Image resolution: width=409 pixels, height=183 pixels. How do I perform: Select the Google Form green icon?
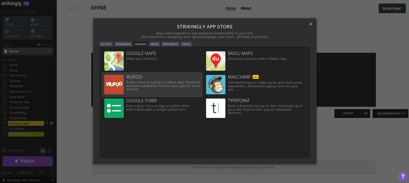pos(114,108)
